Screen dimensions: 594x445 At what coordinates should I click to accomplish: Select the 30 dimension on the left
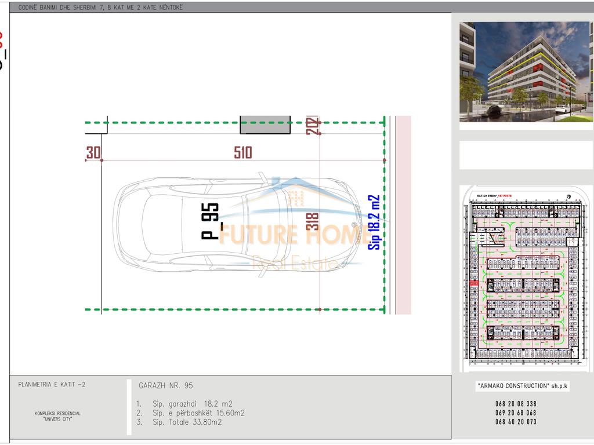coord(93,153)
